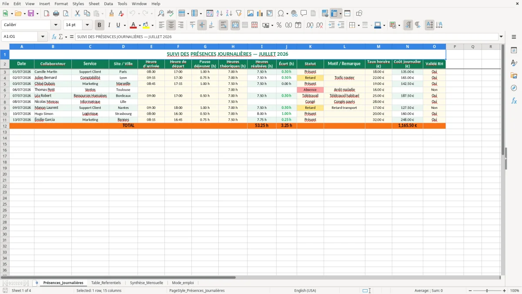Open the Font Size dropdown
This screenshot has height=294, width=522.
tap(87, 25)
